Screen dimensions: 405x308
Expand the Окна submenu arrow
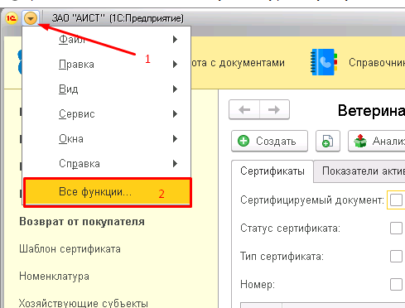pos(175,139)
